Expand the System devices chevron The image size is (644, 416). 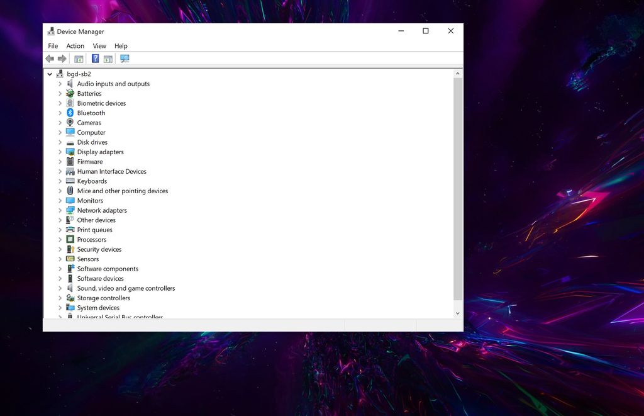[x=60, y=308]
